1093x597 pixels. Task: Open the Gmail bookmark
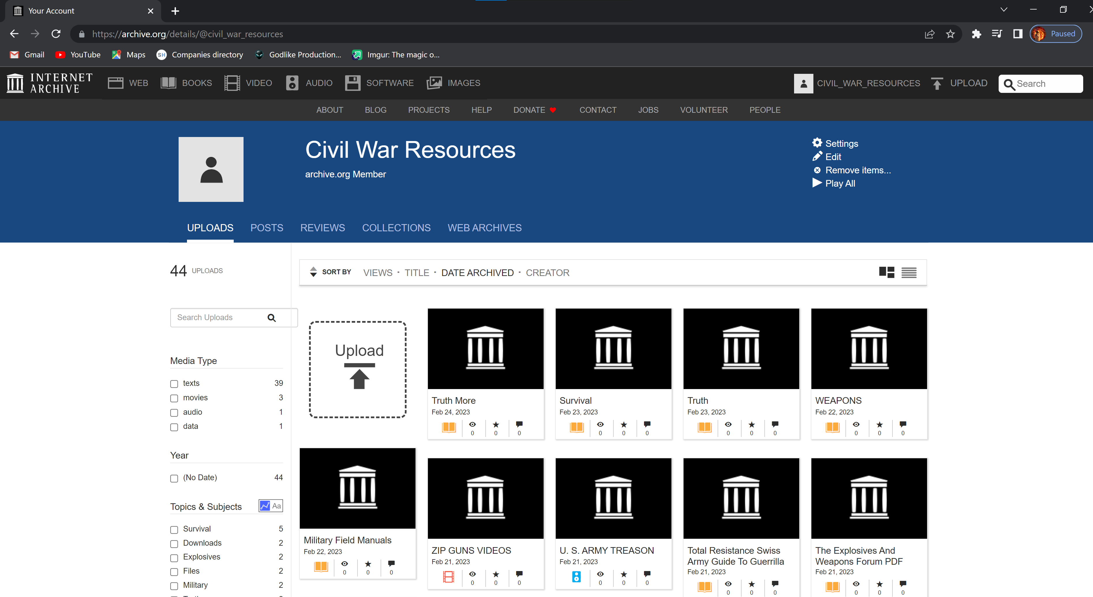[x=27, y=55]
